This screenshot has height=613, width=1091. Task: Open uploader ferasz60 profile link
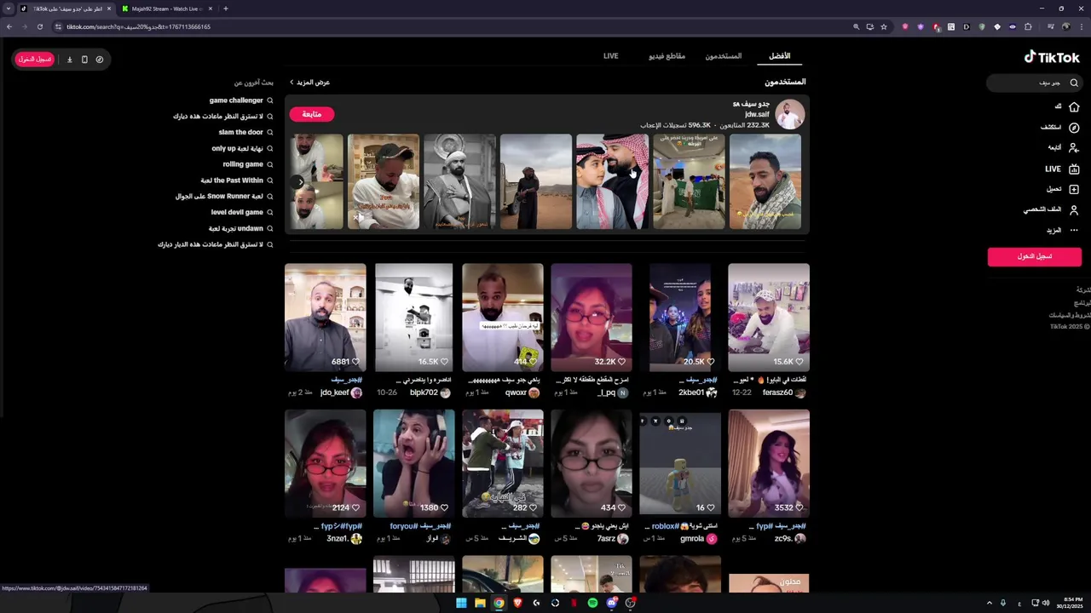[x=784, y=392]
